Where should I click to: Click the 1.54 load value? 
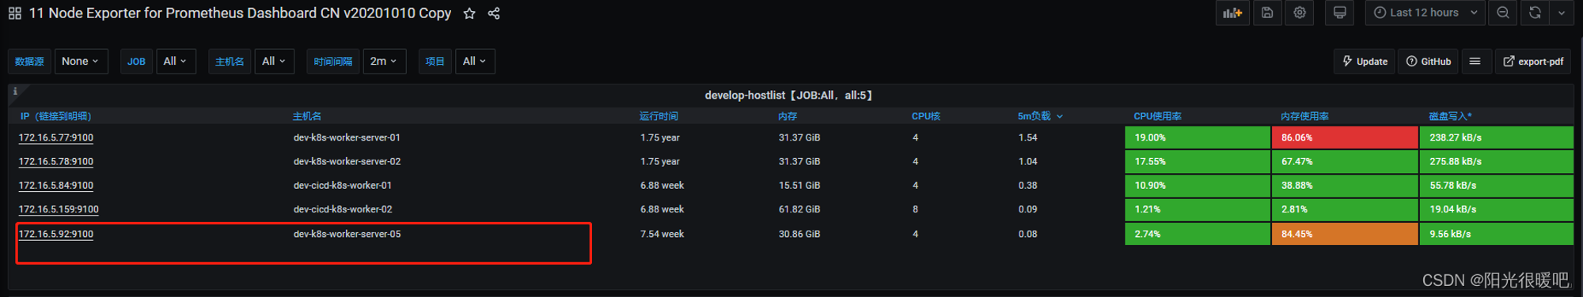point(1027,137)
